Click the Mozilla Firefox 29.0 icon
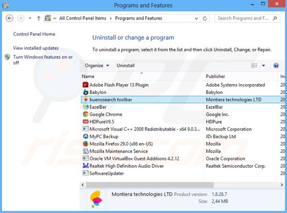The width and height of the screenshot is (287, 213). pyautogui.click(x=86, y=144)
